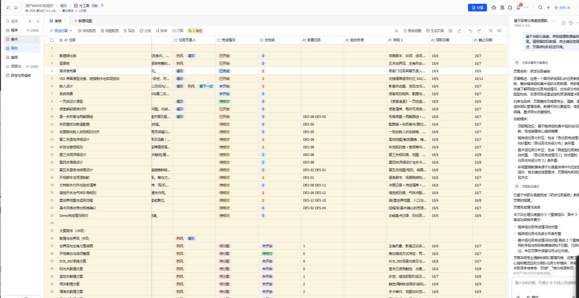579x298 pixels.
Task: Click the 任务 column header
Action: 104,40
